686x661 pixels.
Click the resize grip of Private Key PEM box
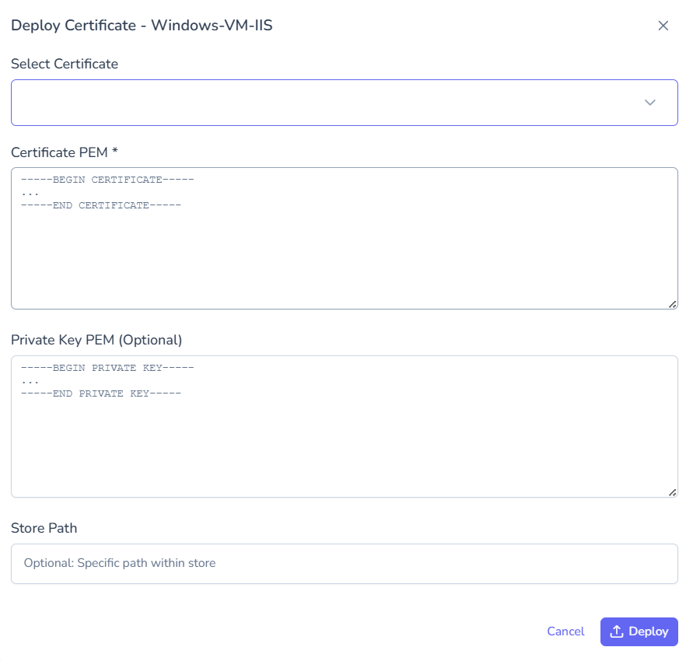(x=673, y=491)
